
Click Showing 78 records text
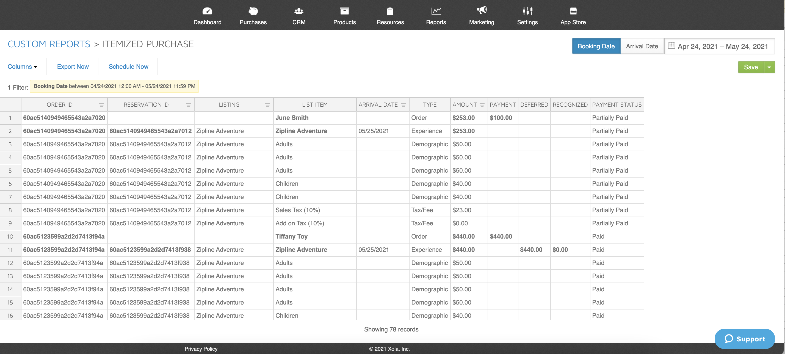[x=391, y=329]
